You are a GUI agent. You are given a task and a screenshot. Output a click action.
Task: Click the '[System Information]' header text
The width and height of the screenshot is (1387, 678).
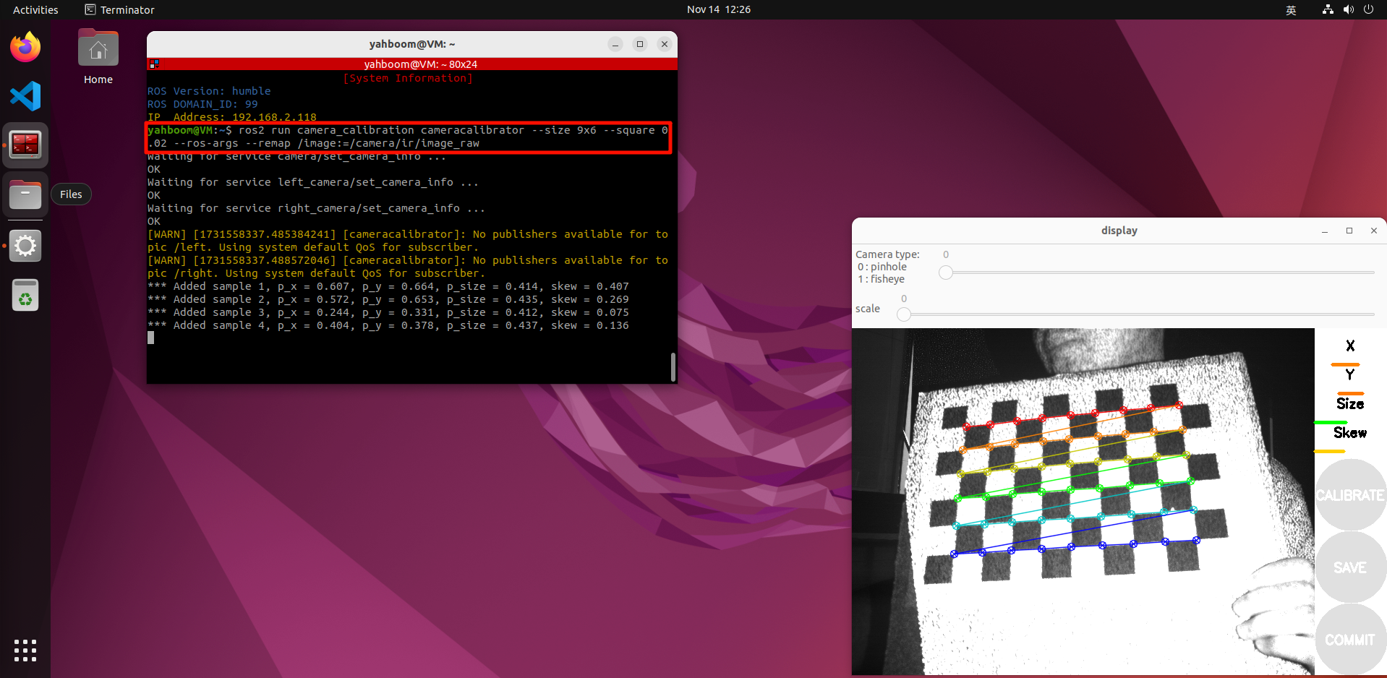[408, 78]
